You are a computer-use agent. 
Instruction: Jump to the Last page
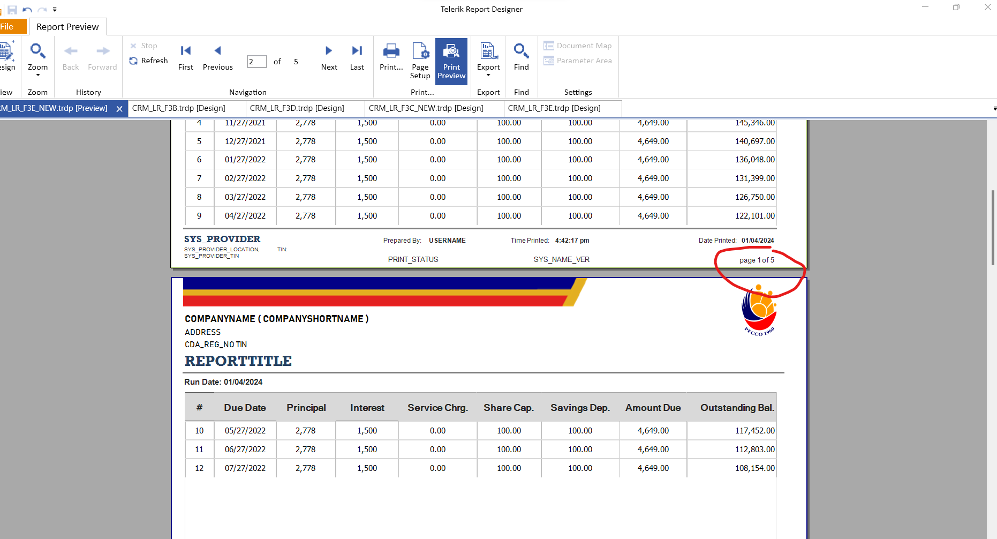click(x=357, y=57)
